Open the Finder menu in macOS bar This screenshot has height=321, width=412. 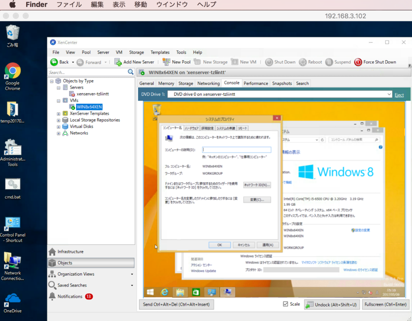pyautogui.click(x=37, y=4)
